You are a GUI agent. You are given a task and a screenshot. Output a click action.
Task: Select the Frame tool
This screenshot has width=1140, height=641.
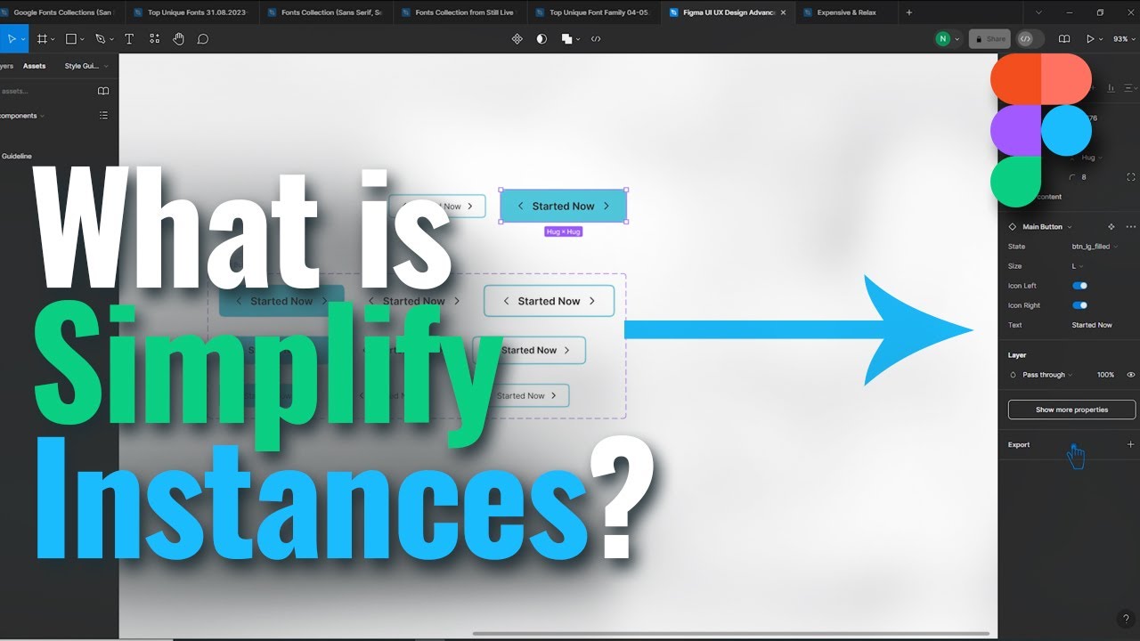tap(42, 38)
